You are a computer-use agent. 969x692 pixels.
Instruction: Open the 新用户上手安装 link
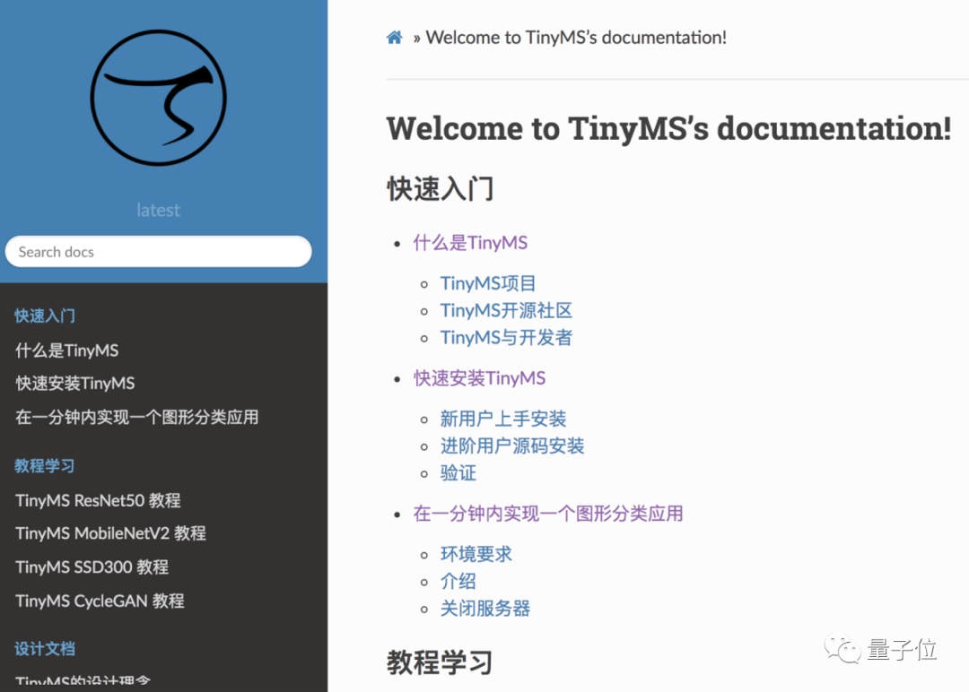503,420
